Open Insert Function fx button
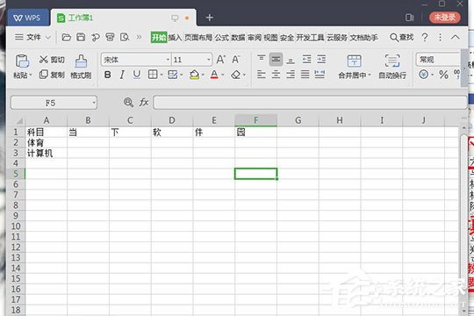This screenshot has height=316, width=474. [144, 103]
